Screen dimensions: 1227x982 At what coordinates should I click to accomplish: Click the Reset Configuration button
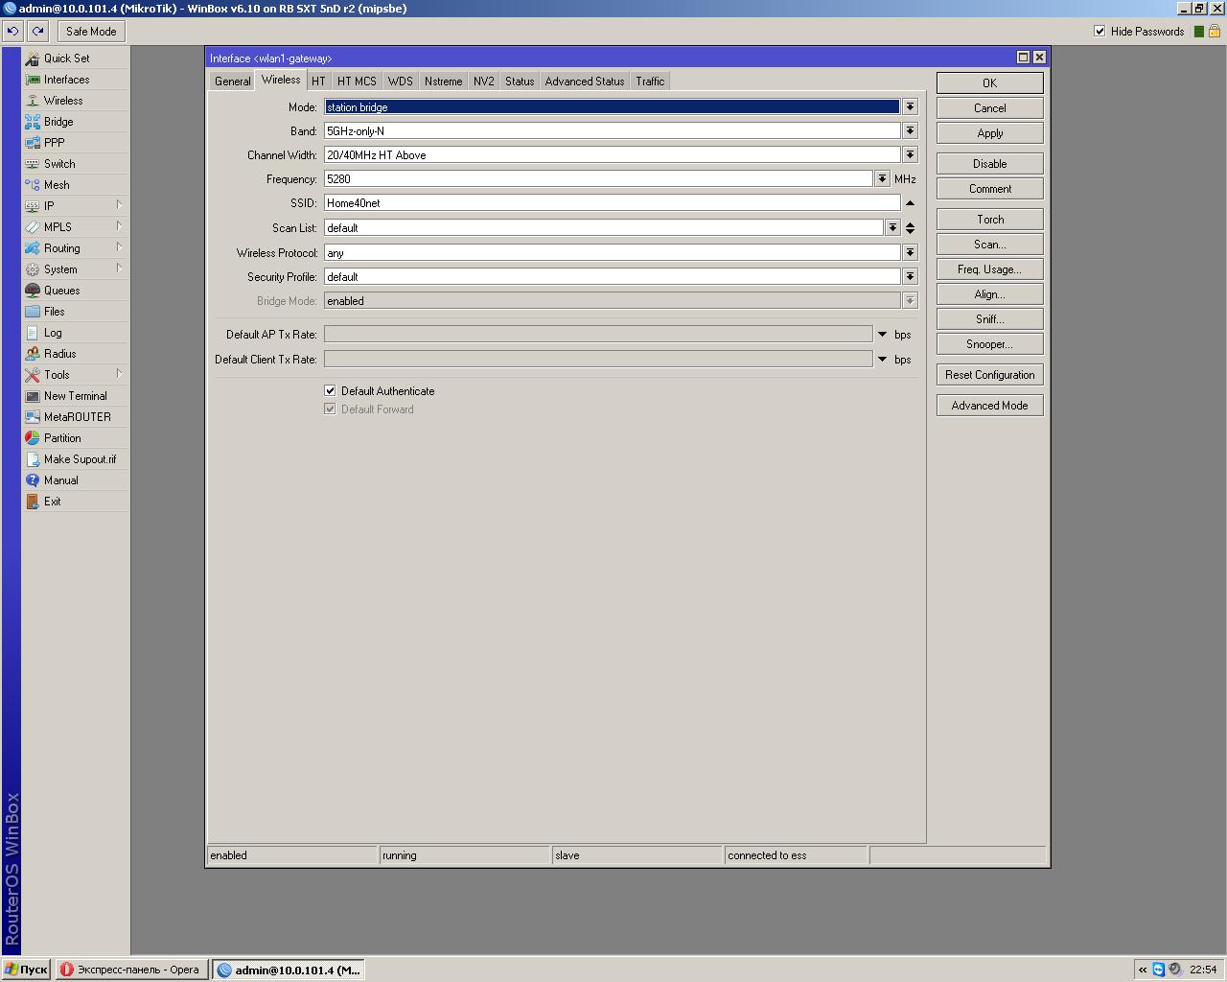(989, 375)
